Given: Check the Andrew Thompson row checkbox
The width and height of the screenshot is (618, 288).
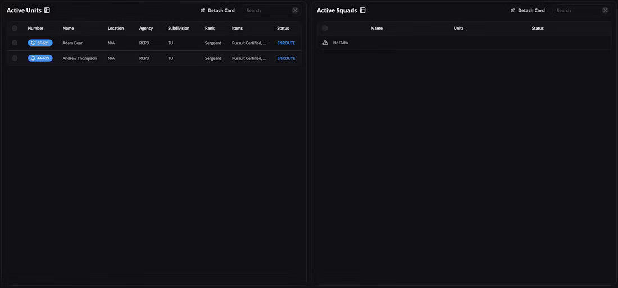Looking at the screenshot, I should [15, 58].
